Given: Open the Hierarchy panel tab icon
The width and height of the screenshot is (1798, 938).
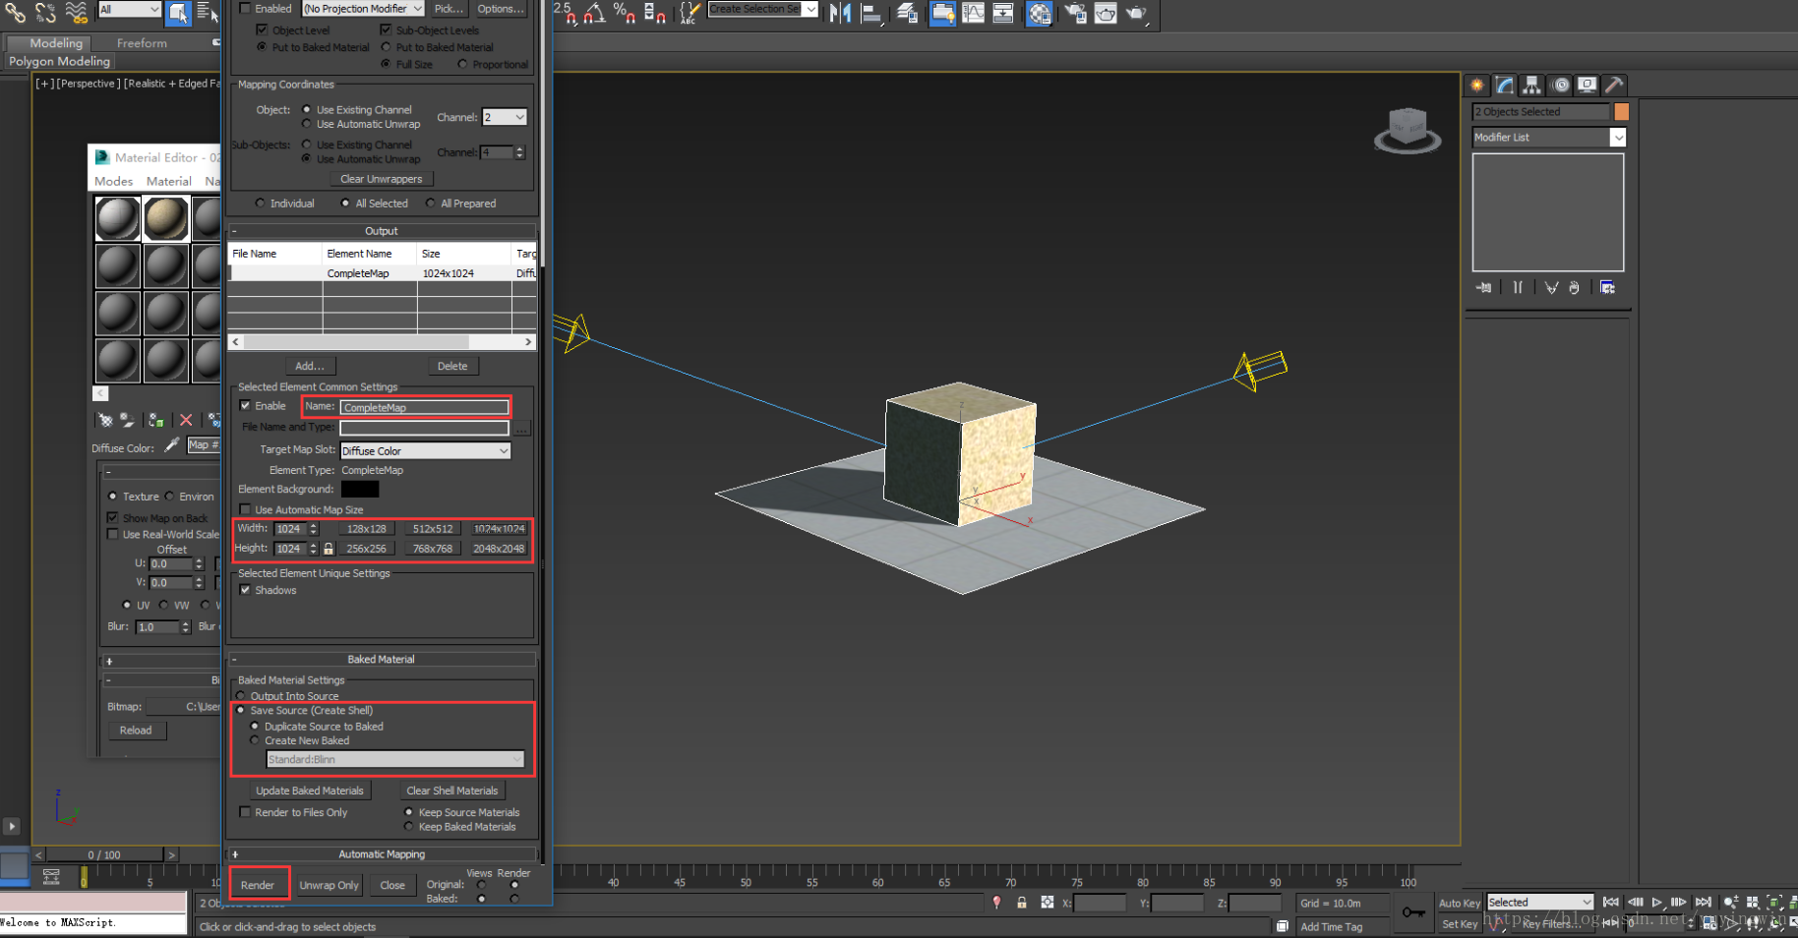Looking at the screenshot, I should click(x=1531, y=85).
